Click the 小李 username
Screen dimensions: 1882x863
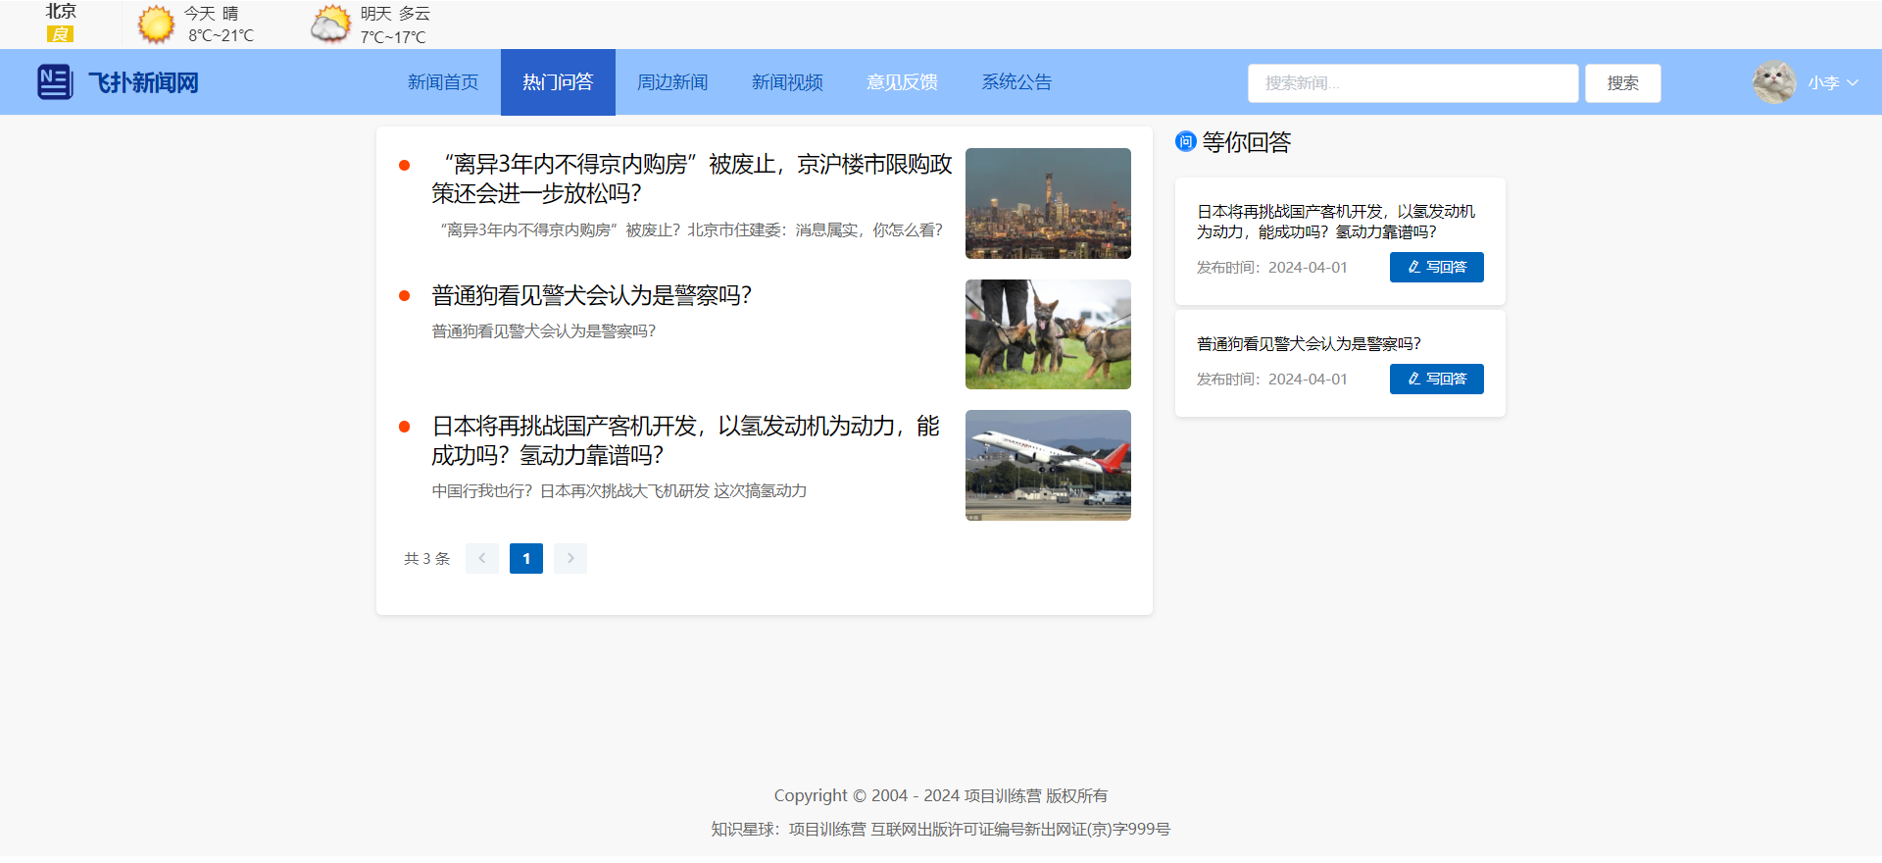(x=1823, y=82)
